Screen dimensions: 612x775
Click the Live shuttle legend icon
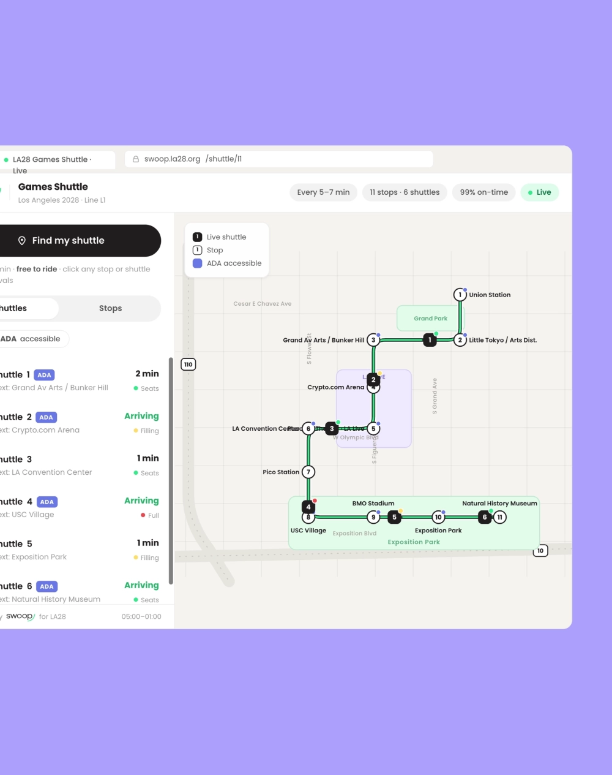pos(197,237)
